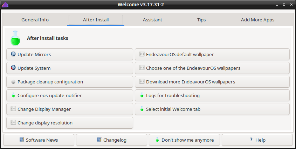This screenshot has width=296, height=149.
Task: Close the Welcome window
Action: click(x=291, y=5)
